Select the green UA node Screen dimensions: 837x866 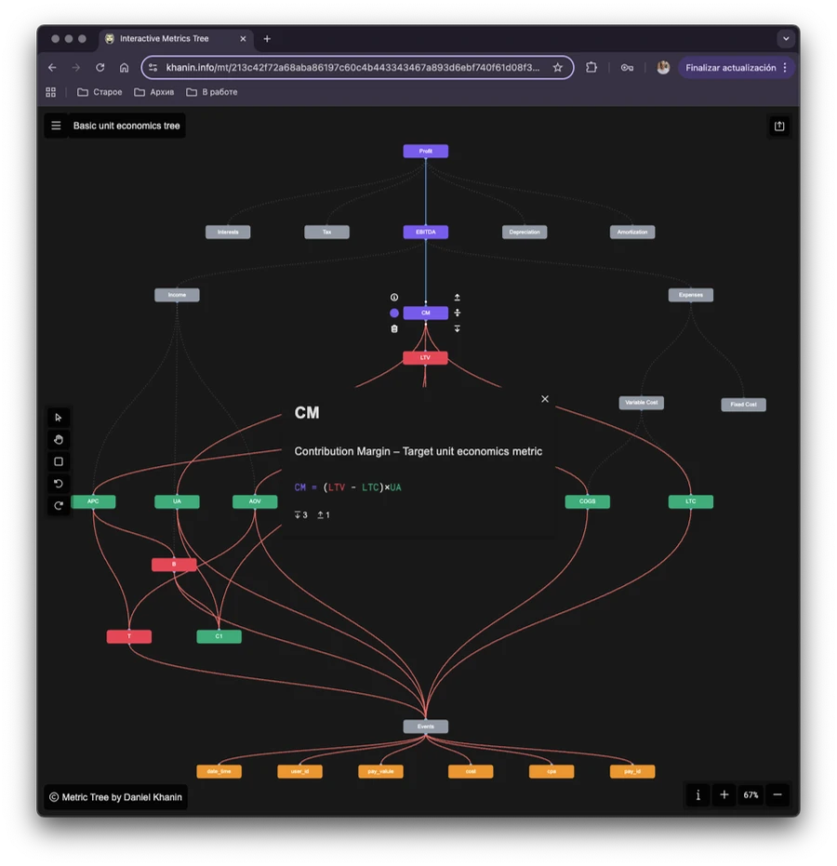(177, 501)
